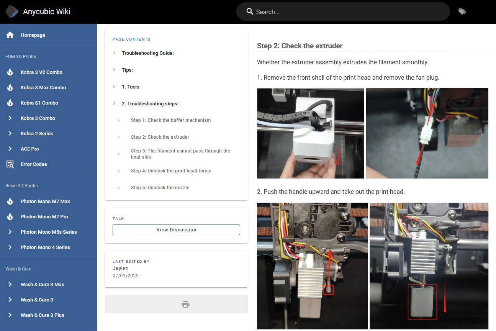
Task: Expand Wash & Cure 3 chevron
Action: (x=10, y=300)
